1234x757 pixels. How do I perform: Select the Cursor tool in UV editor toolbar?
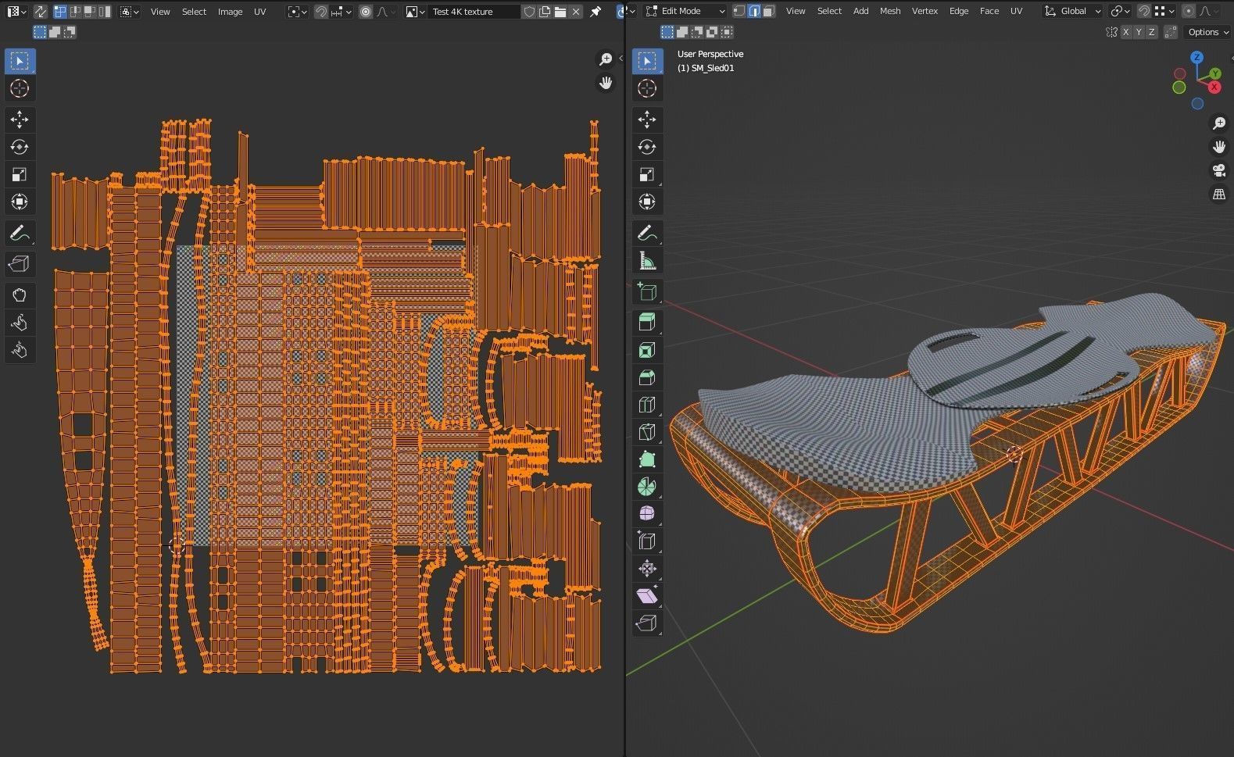20,88
